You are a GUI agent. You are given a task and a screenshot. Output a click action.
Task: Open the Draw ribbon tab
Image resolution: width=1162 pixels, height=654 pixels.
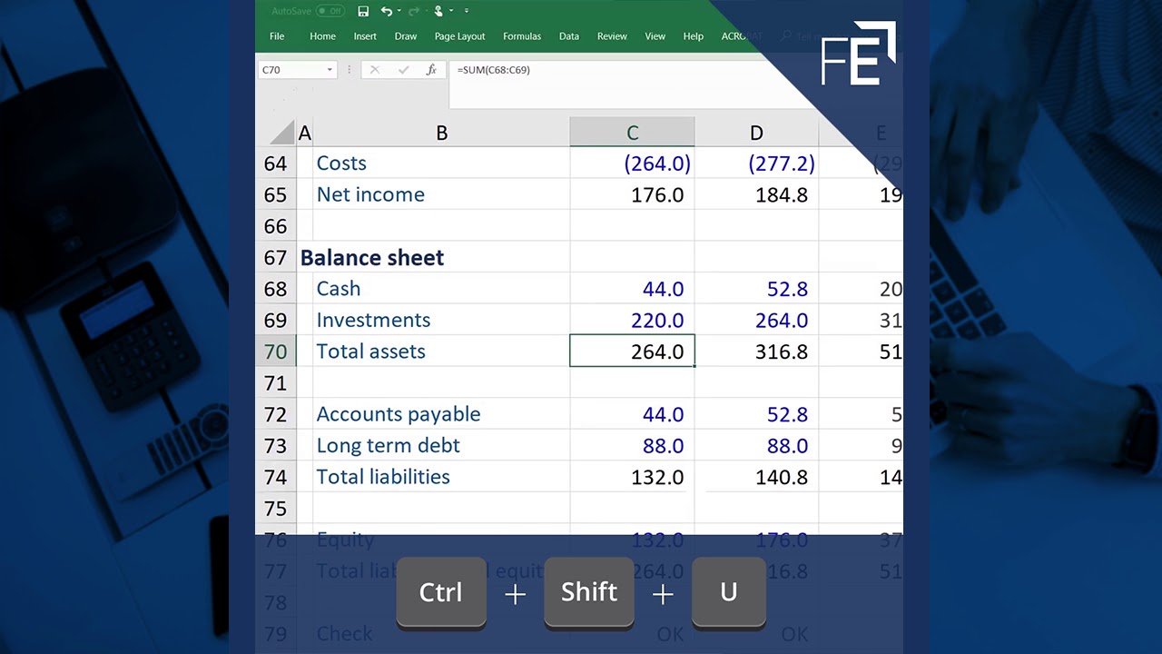click(406, 36)
